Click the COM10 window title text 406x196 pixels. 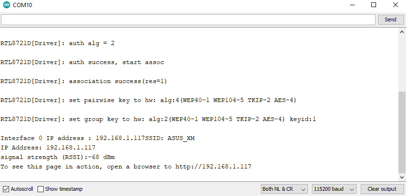(x=22, y=5)
